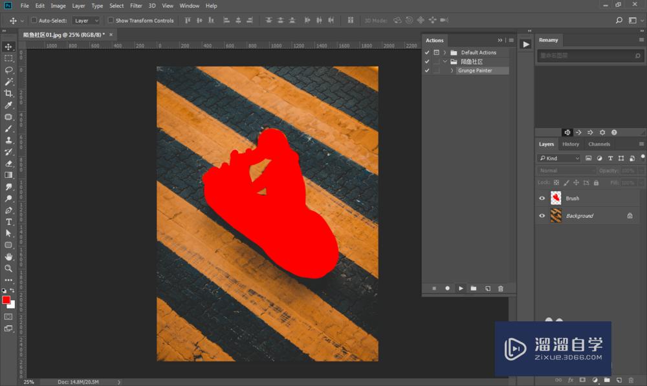647x386 pixels.
Task: Open the Renamy panel menu
Action: pos(642,39)
